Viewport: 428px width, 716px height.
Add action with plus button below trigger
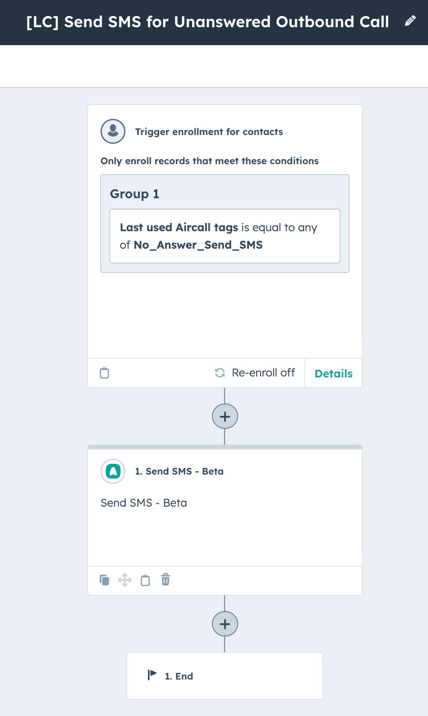[x=225, y=416]
